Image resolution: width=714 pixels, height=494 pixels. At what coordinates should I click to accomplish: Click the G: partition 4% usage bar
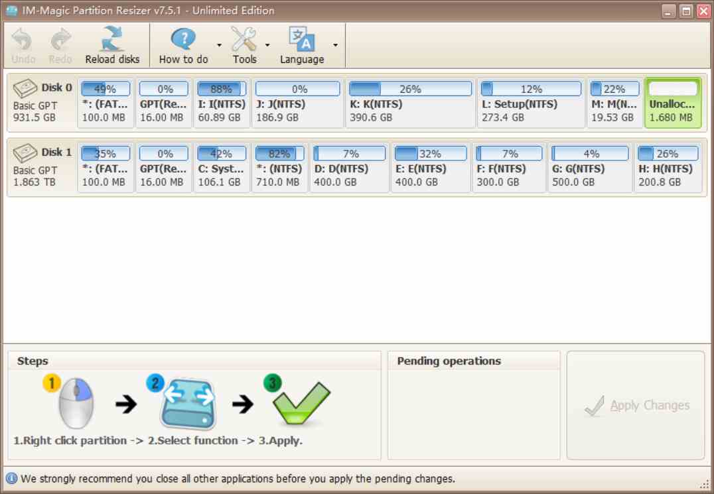coord(590,153)
